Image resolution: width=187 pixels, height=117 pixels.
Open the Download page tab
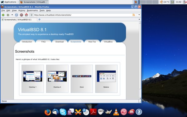point(60,41)
